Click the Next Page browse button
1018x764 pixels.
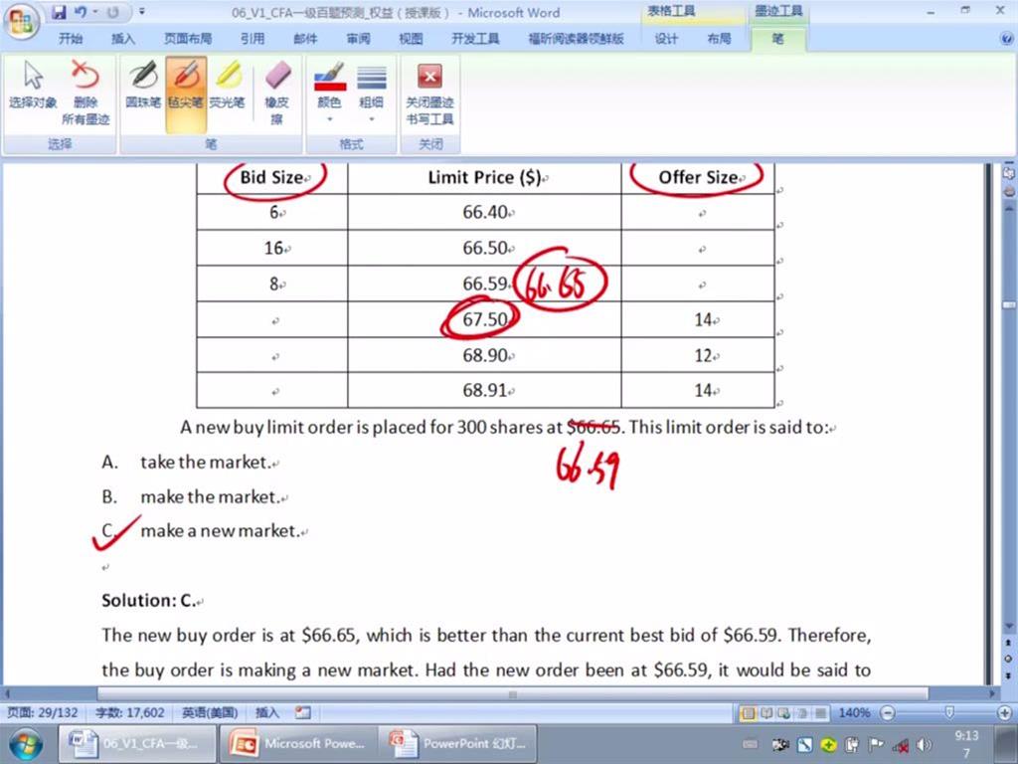(x=1008, y=674)
